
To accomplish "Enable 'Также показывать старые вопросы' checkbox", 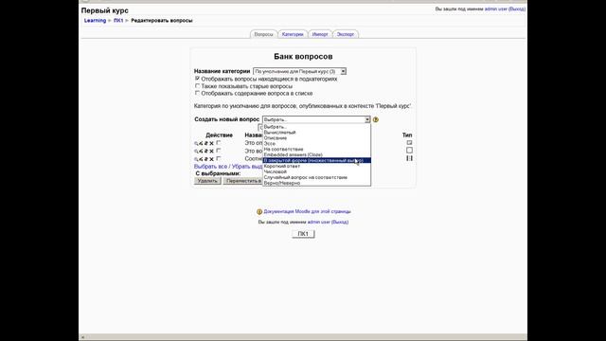I will [197, 86].
